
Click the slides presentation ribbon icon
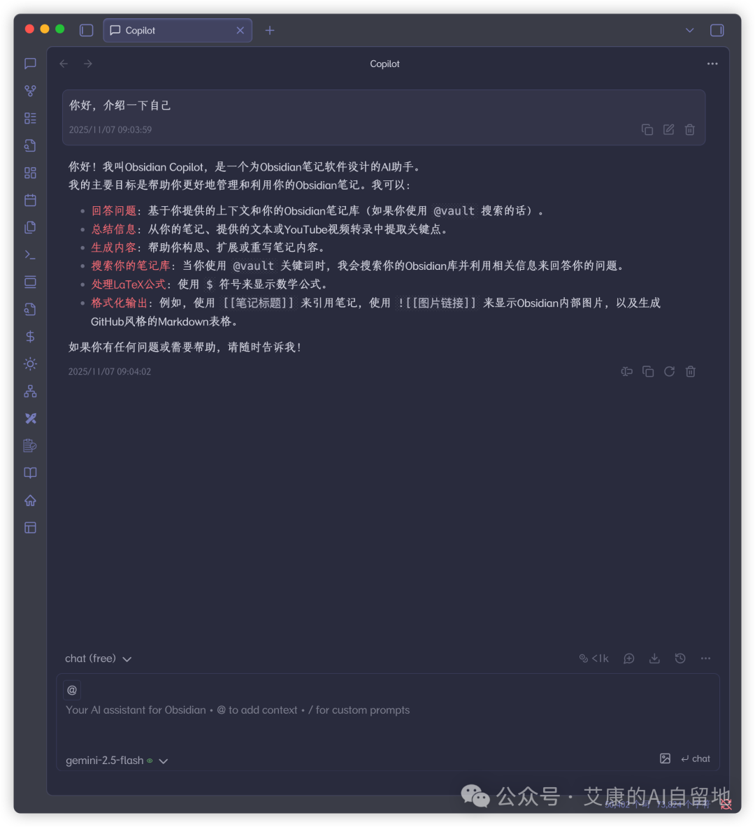point(30,282)
